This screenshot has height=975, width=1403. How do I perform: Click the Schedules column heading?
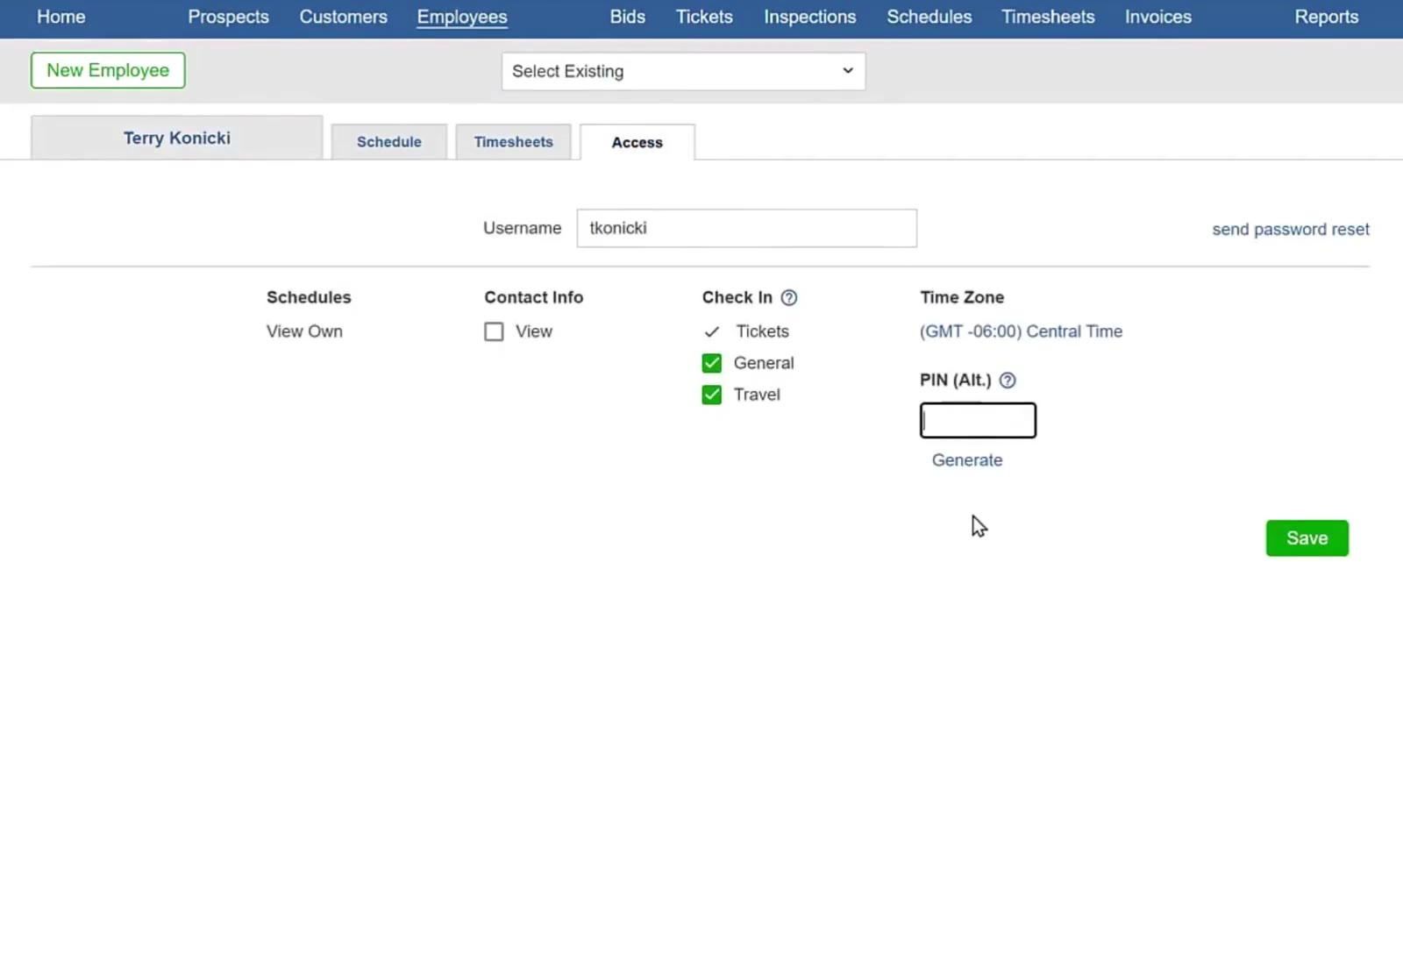309,297
